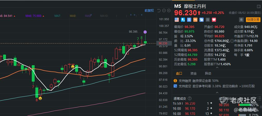Click the US flag market icon
This screenshot has height=116, width=262.
[177, 20]
